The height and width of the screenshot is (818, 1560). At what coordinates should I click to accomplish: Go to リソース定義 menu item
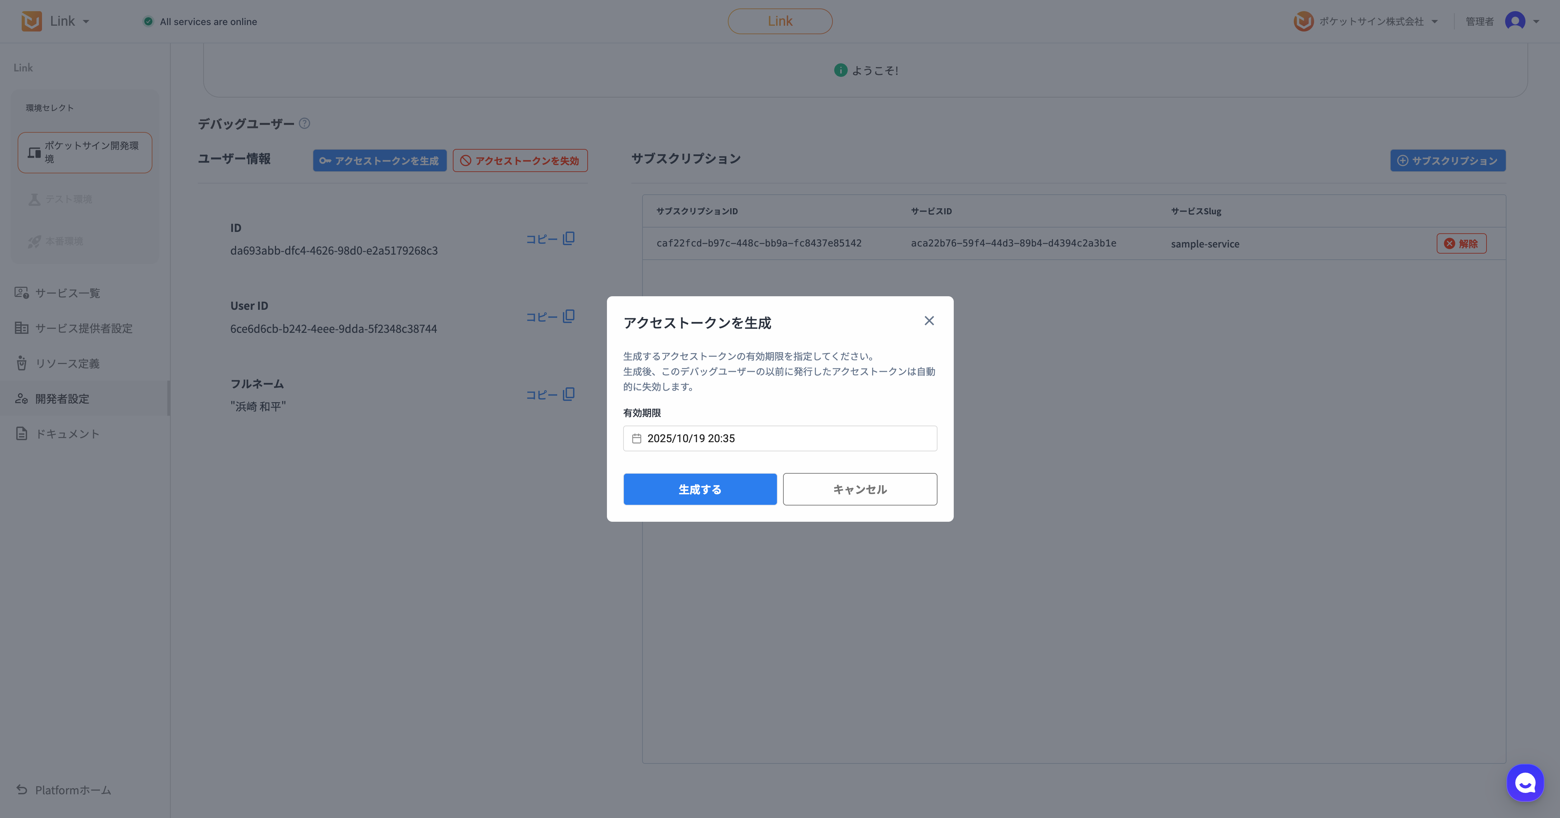pyautogui.click(x=67, y=363)
